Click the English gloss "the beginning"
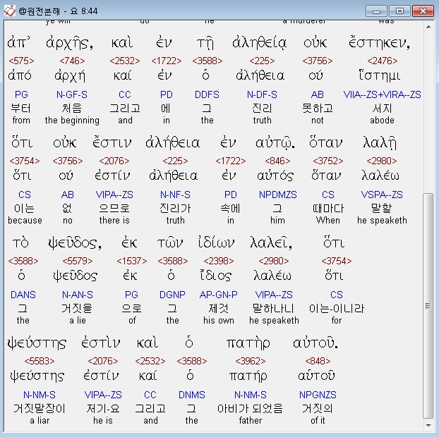This screenshot has width=439, height=437. click(72, 121)
